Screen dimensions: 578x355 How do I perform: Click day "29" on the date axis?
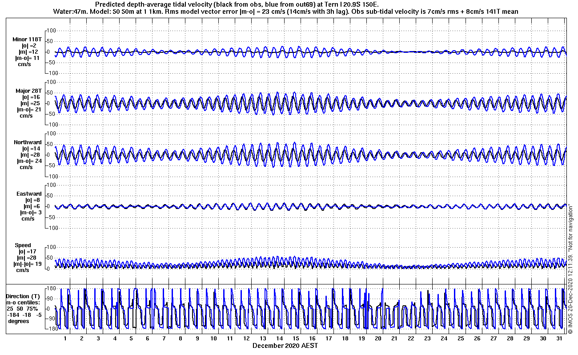tap(526, 339)
